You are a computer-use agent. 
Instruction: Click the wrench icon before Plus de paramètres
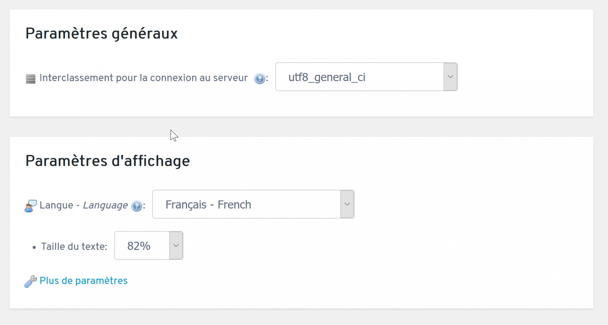click(x=30, y=281)
